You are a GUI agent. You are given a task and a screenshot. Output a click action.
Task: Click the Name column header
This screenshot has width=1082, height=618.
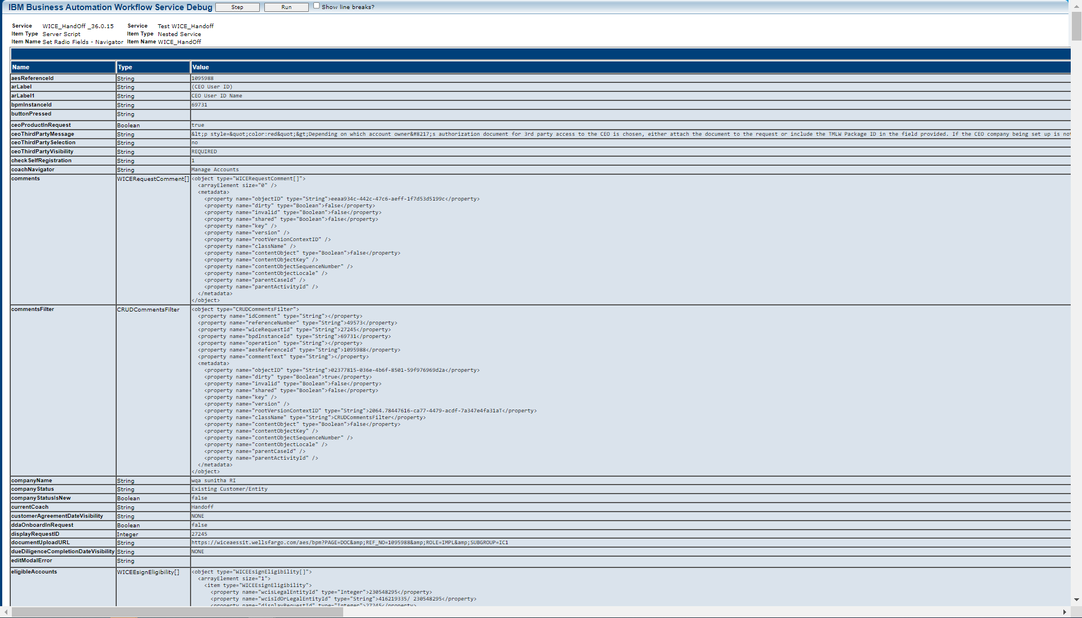click(x=21, y=67)
